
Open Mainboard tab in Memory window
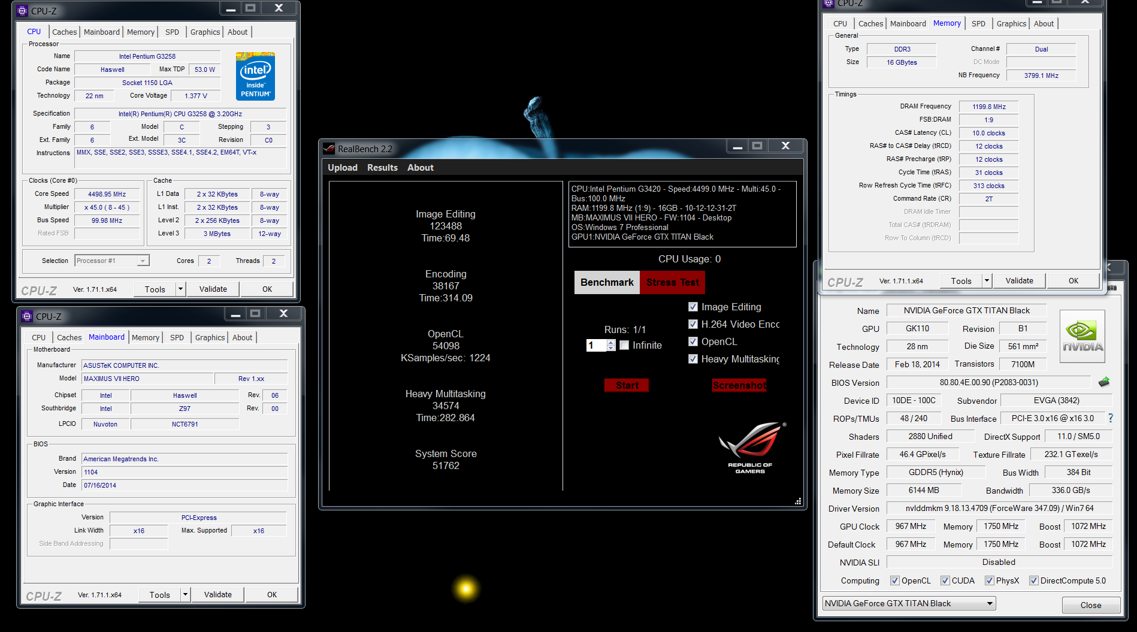click(908, 23)
